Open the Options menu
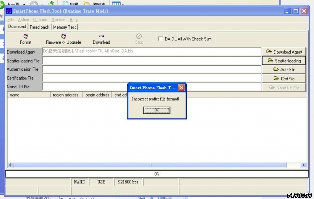Viewport: 314px width, 199px height. [x=40, y=20]
